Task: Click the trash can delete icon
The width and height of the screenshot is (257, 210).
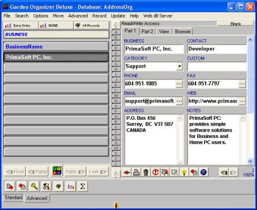Action: click(146, 172)
